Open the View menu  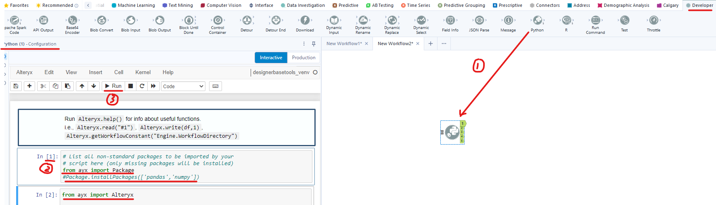tap(71, 72)
